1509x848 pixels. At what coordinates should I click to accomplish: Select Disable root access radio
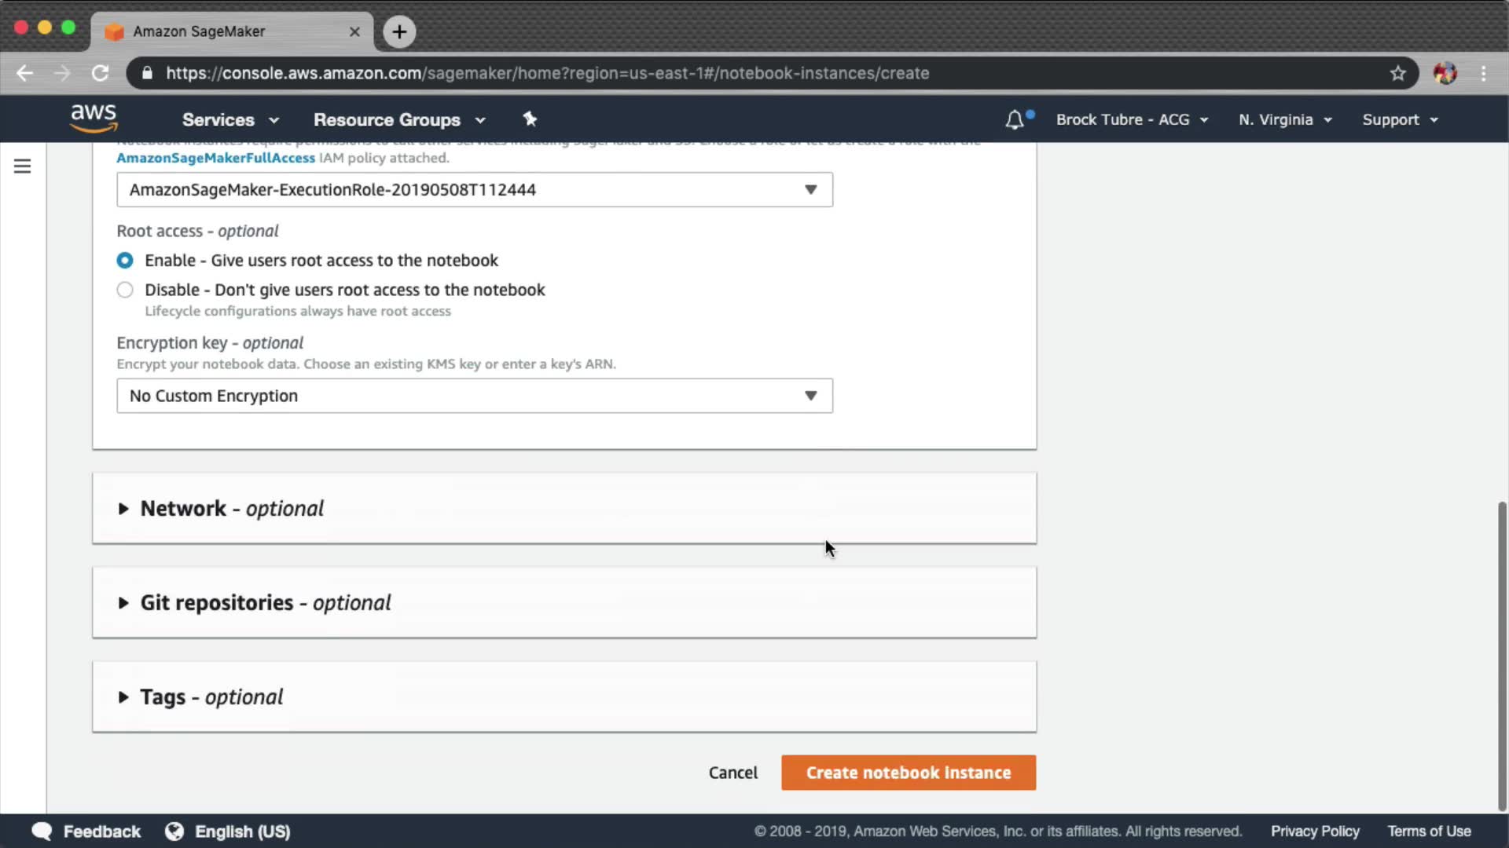pos(125,290)
